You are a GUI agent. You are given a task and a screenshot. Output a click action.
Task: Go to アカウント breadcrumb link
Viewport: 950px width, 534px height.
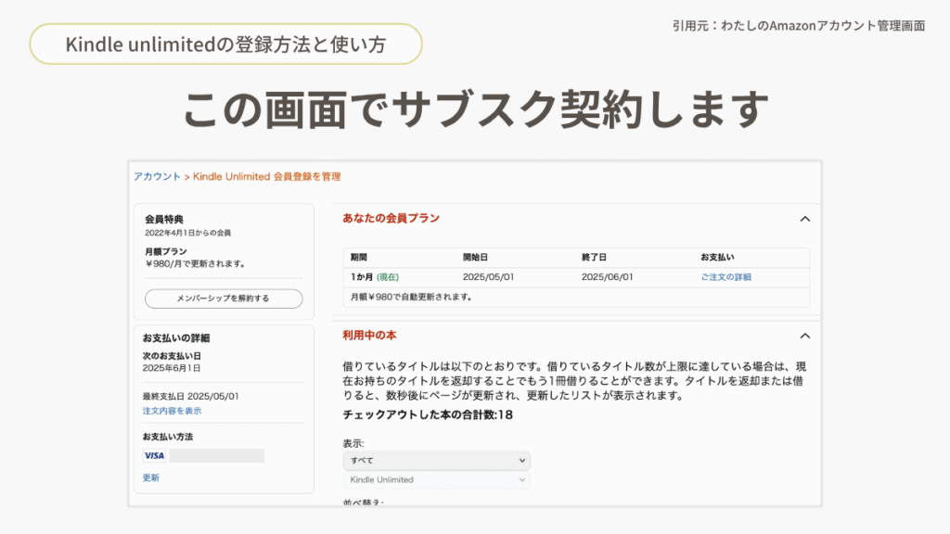pyautogui.click(x=157, y=177)
